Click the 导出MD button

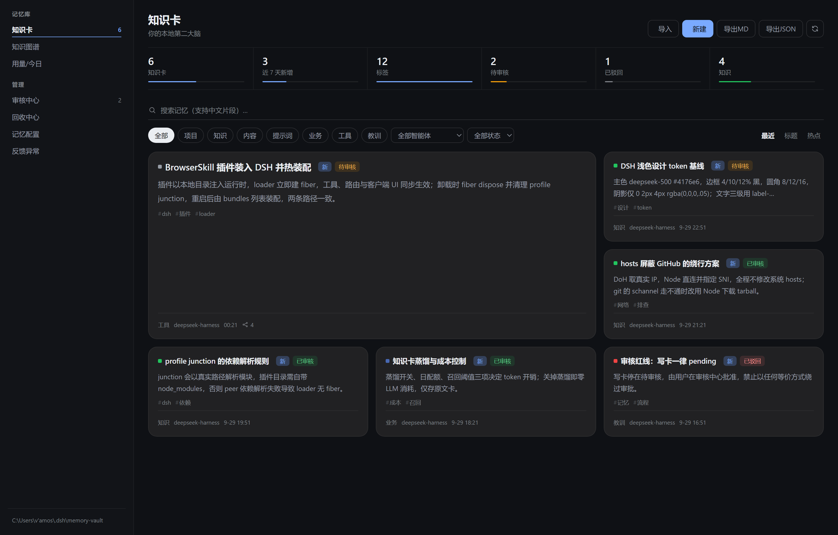click(x=736, y=29)
